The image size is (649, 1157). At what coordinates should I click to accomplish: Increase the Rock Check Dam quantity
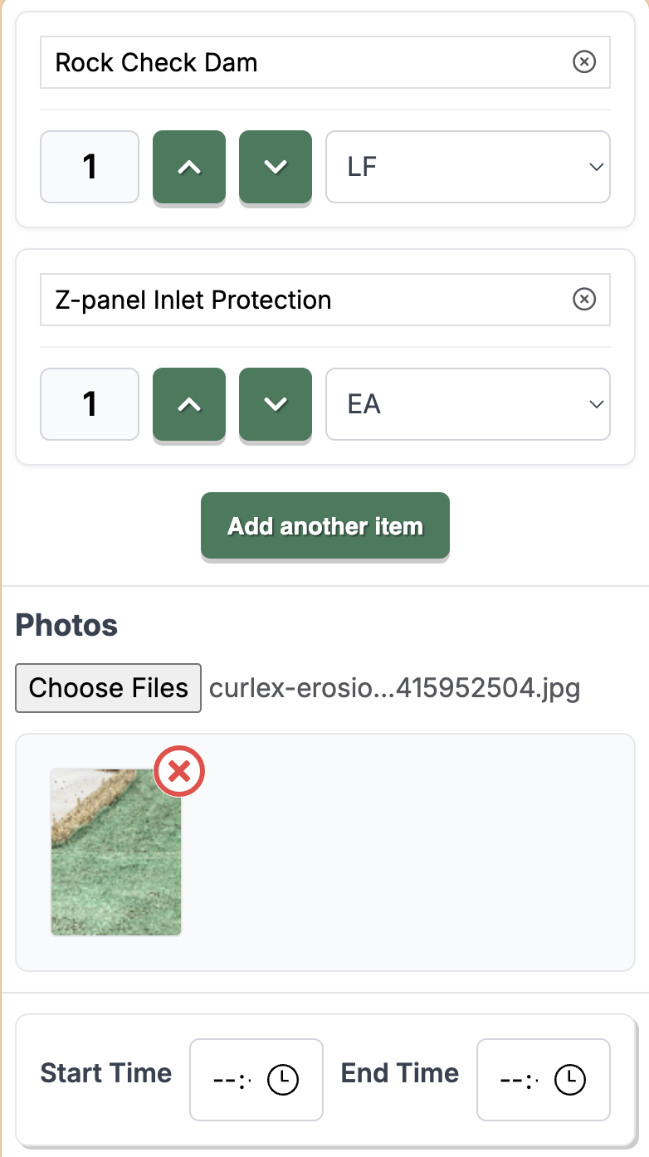[x=188, y=166]
